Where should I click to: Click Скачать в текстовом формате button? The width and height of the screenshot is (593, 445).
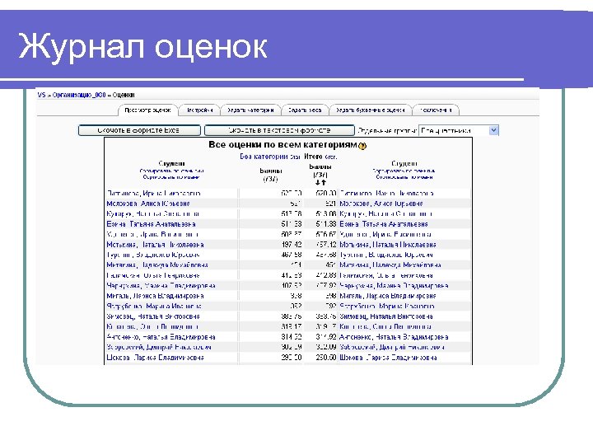coord(279,130)
